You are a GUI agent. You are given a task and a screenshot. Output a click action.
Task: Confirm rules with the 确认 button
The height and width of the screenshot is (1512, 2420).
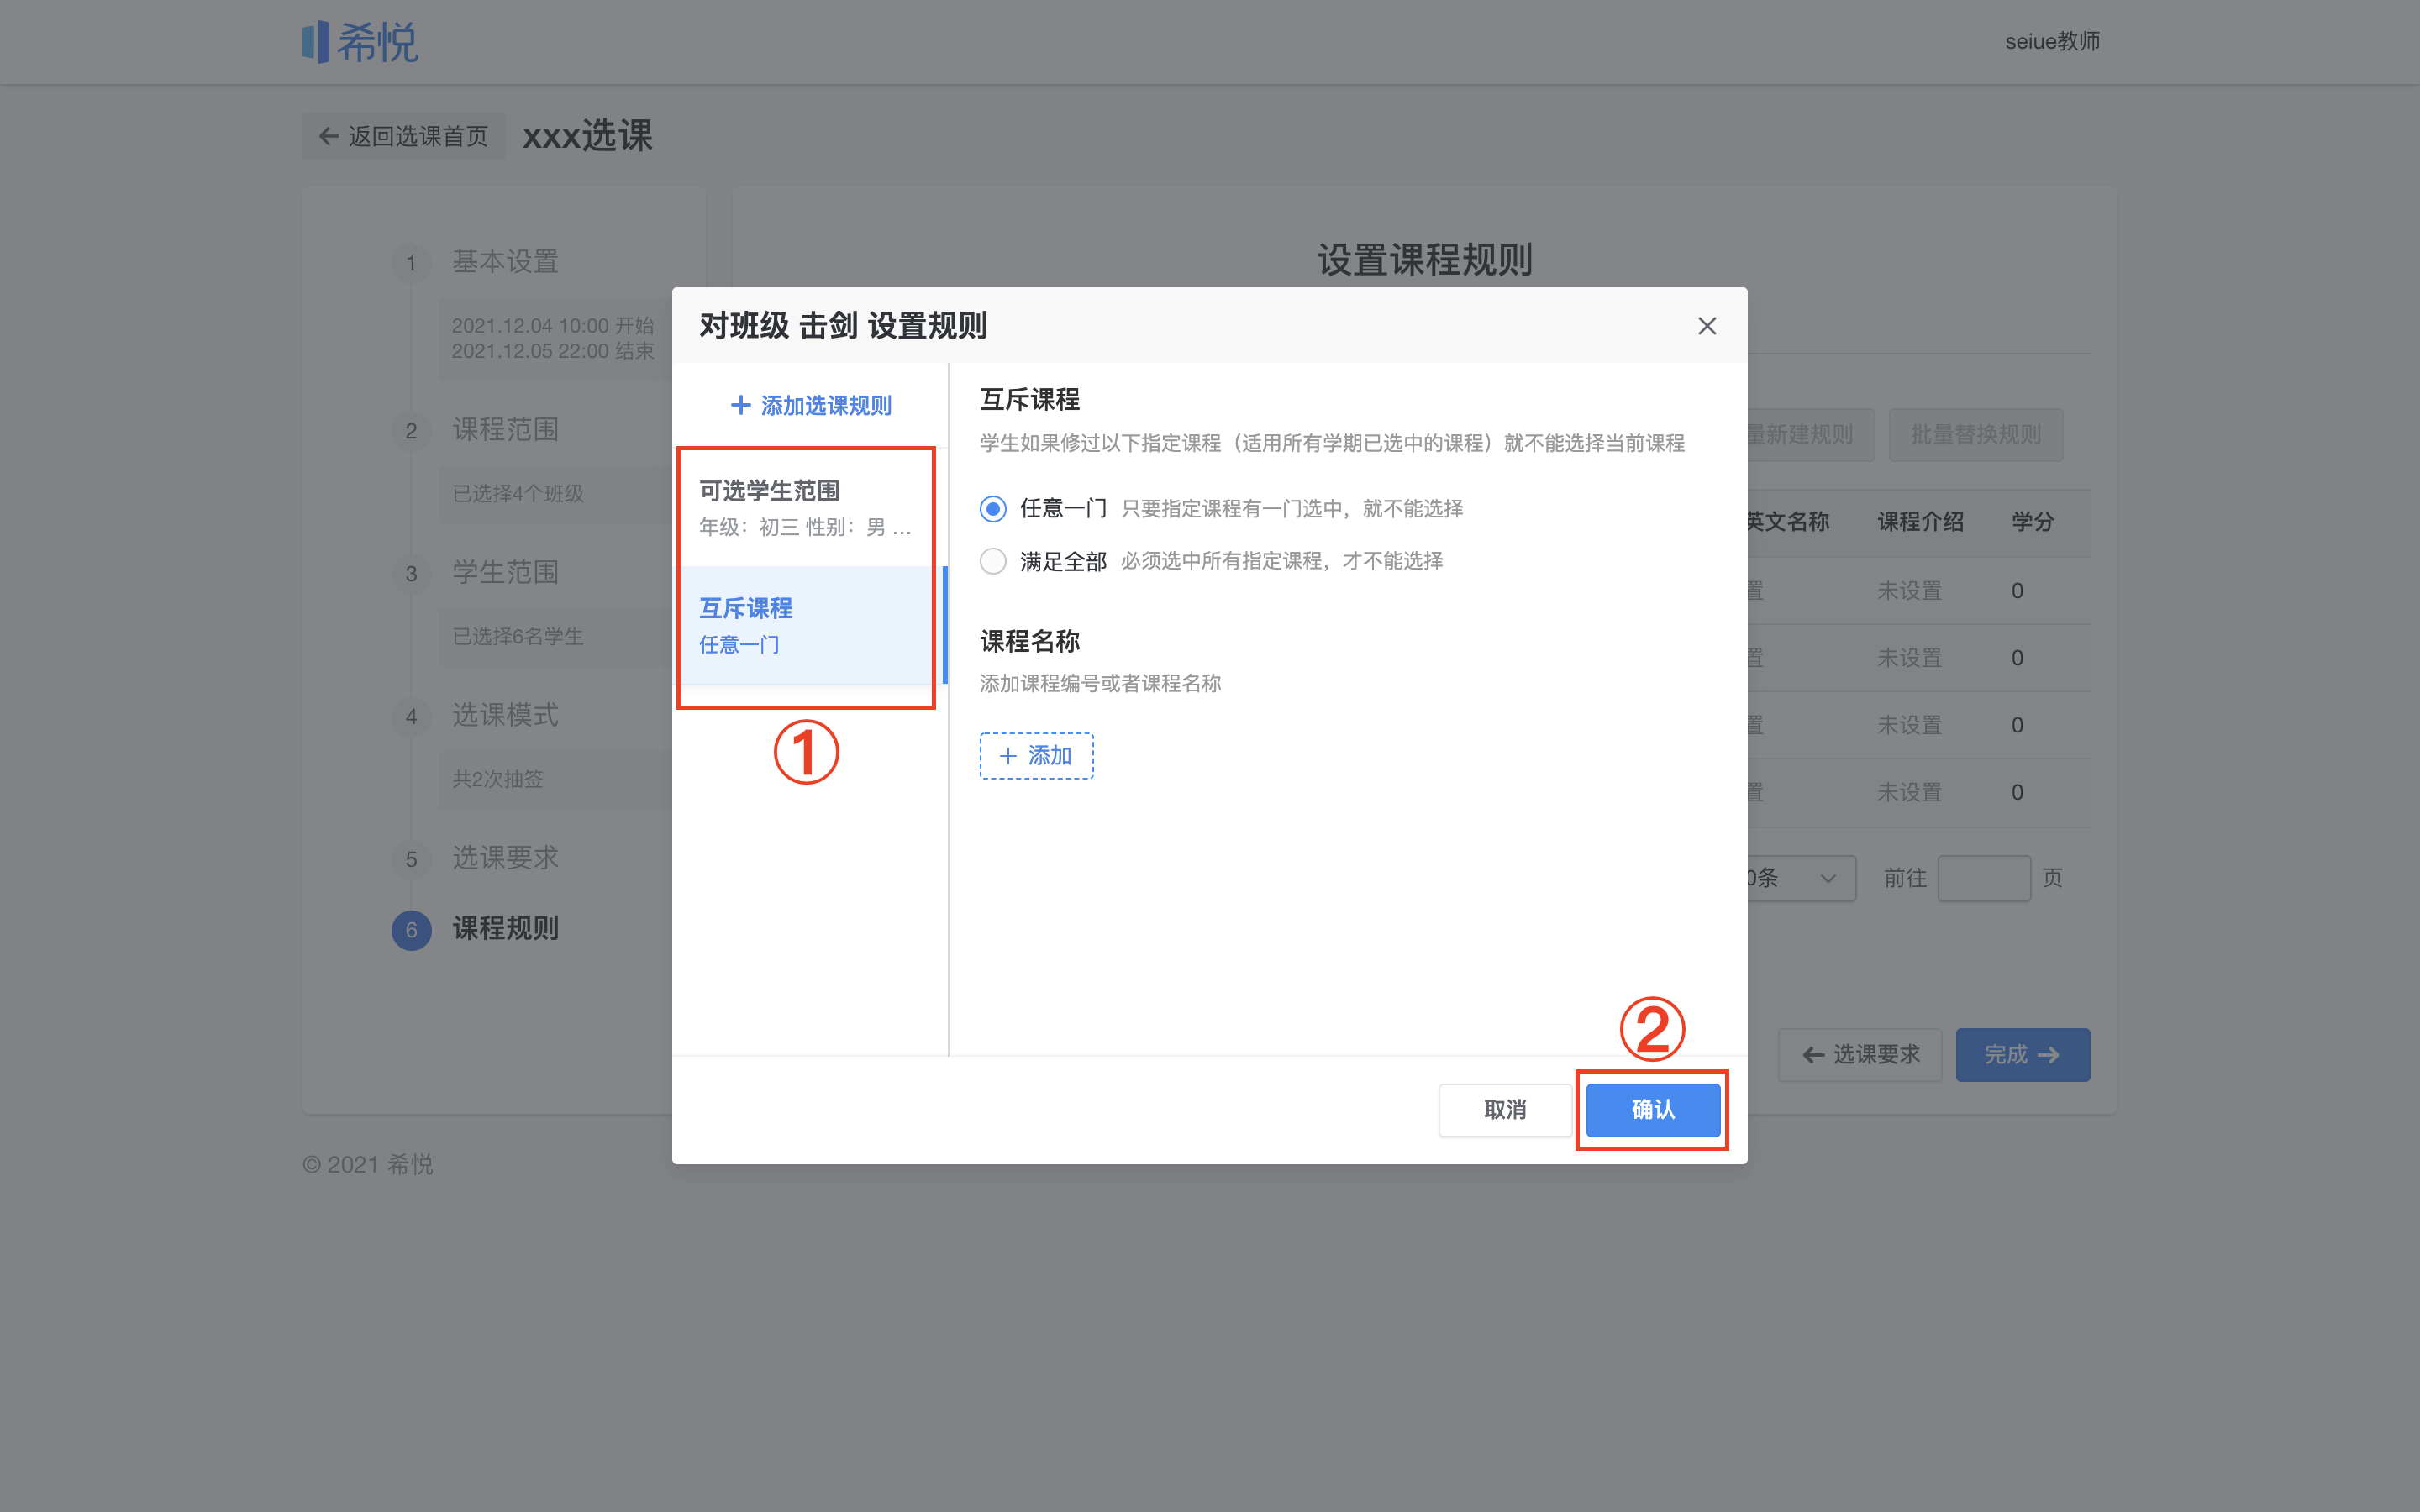pyautogui.click(x=1653, y=1110)
